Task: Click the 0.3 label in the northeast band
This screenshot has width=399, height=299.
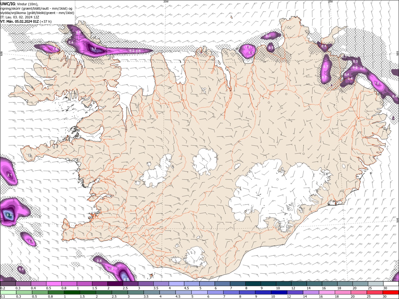Action: (355, 62)
